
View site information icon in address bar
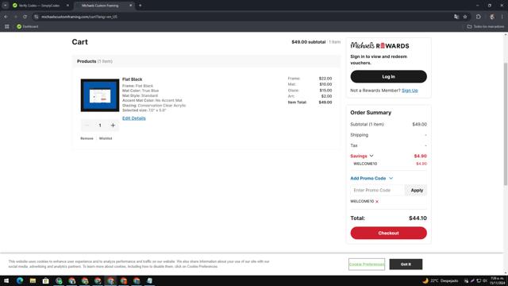tap(36, 17)
